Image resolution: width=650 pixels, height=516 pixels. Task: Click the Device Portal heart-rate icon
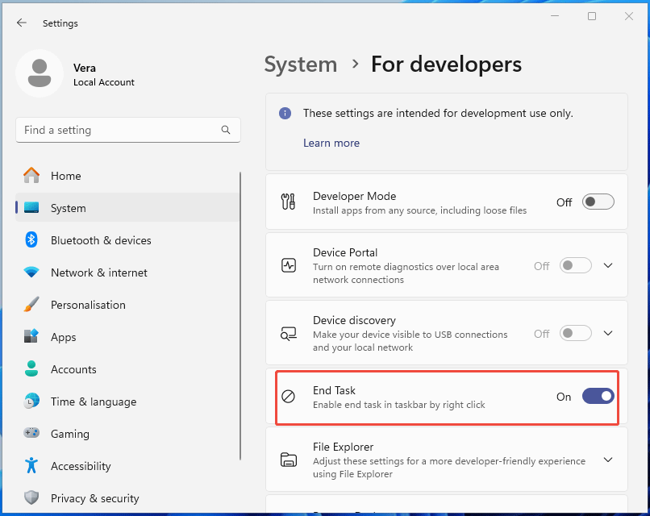coord(290,266)
